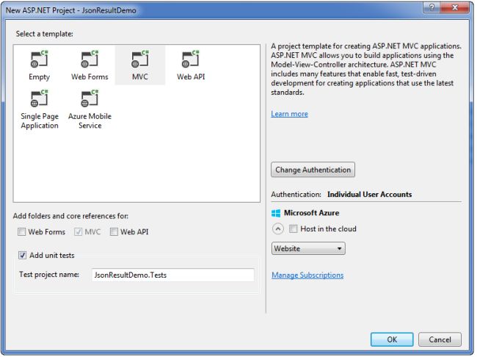Image resolution: width=477 pixels, height=357 pixels.
Task: Enable Host in the cloud checkbox
Action: [x=294, y=228]
